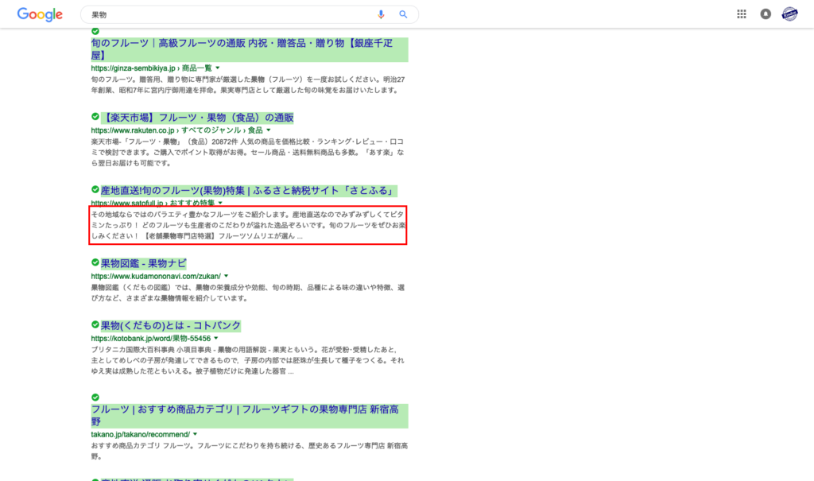Viewport: 814px width, 481px height.
Task: Expand dropdown arrow next to takano.jp URL
Action: 196,434
